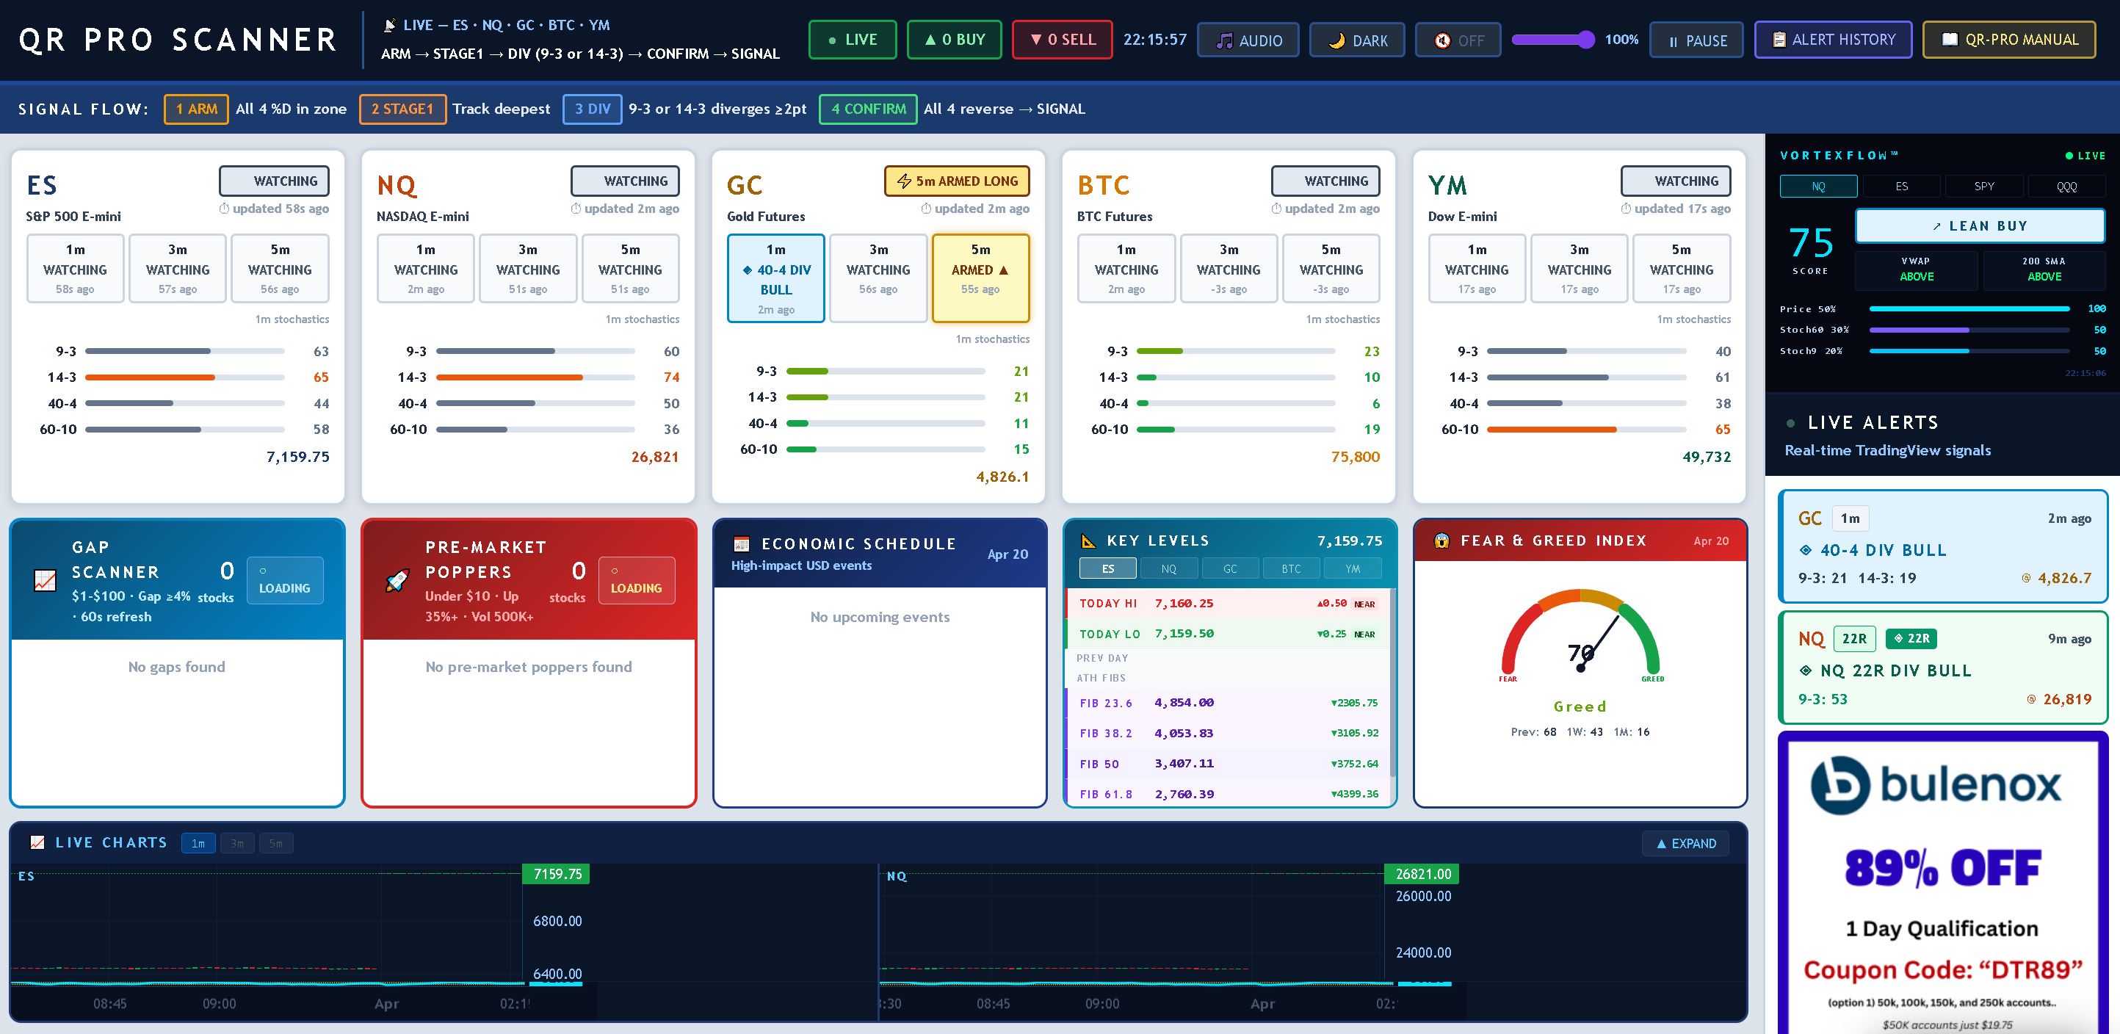Toggle the LIVE status button

pos(853,40)
